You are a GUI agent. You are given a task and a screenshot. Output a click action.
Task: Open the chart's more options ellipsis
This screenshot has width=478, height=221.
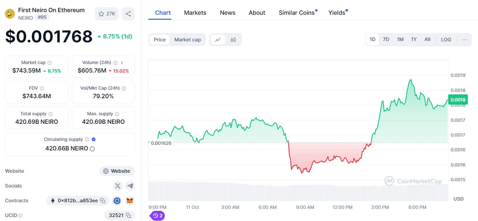(465, 39)
